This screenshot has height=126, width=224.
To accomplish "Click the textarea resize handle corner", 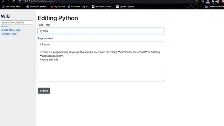I will point(163,80).
